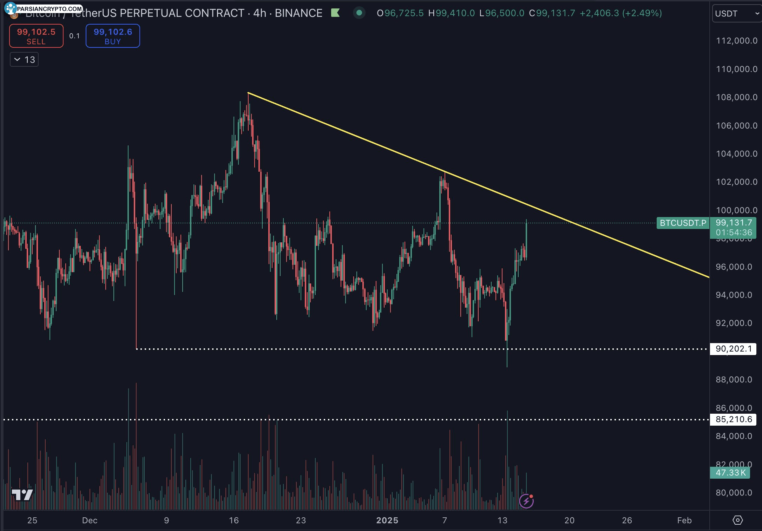The height and width of the screenshot is (531, 762).
Task: Click the BTCUSDT.P symbol price tag
Action: coord(683,223)
